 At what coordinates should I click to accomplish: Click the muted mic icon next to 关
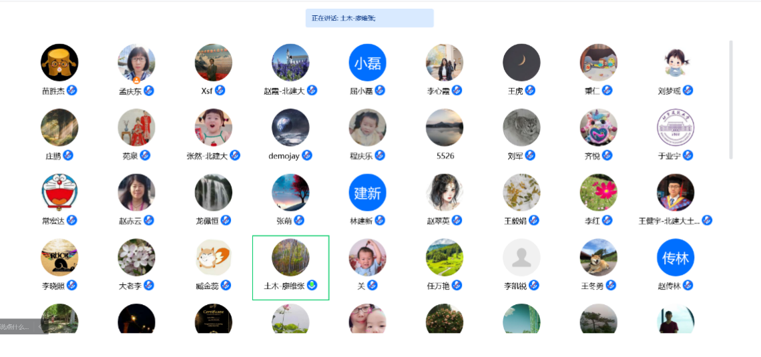[372, 285]
